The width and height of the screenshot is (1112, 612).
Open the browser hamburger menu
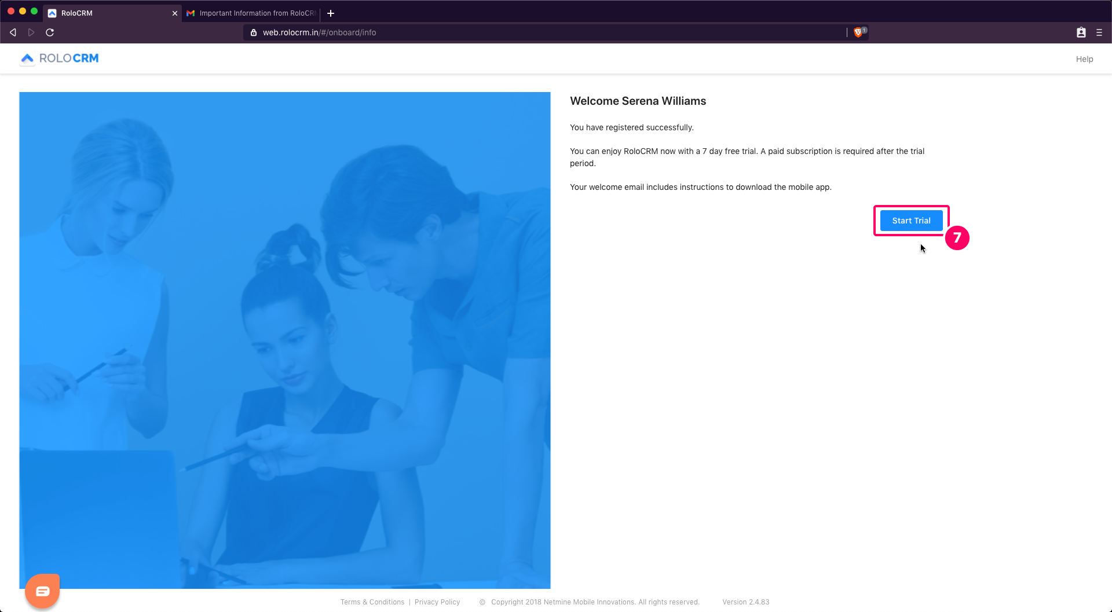1099,32
